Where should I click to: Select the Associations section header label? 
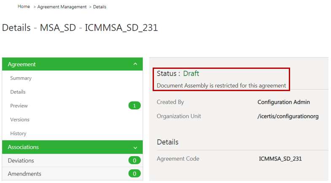point(23,147)
